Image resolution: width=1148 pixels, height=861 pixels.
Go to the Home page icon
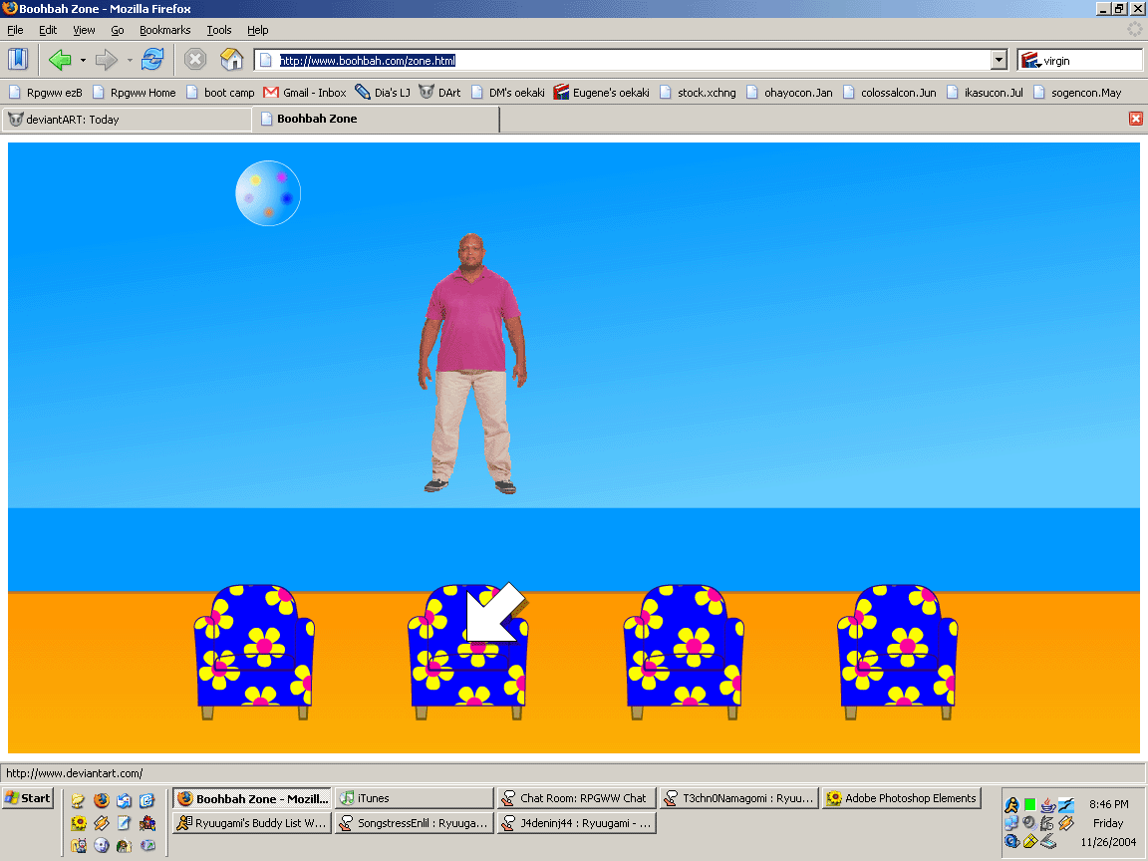click(x=231, y=60)
